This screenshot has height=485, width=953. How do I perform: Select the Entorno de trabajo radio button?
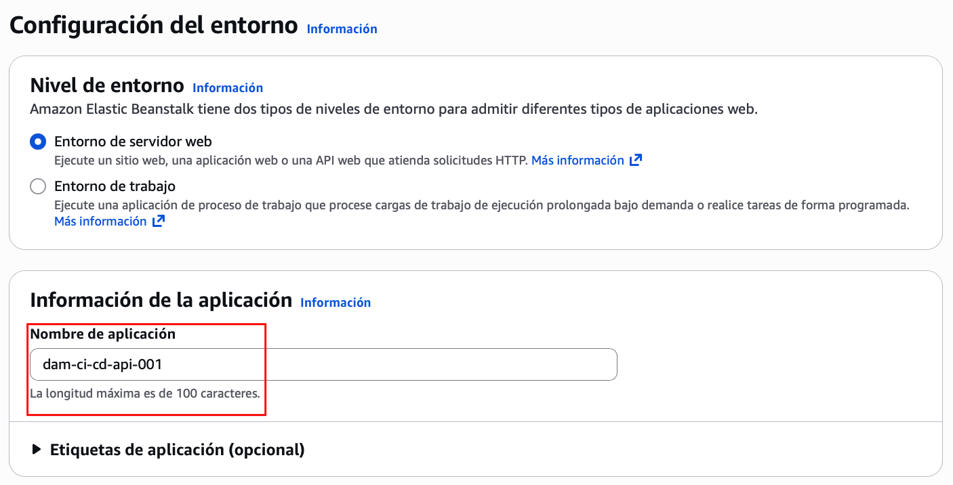(x=38, y=186)
